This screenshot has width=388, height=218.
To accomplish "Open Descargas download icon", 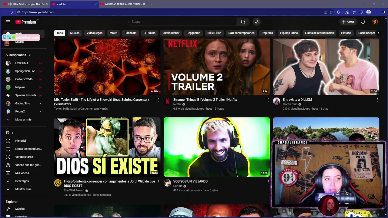I will [8, 181].
